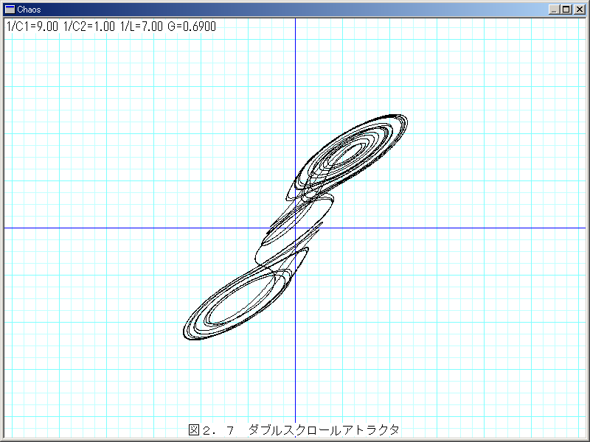
Task: Click the caption 図2.7 ダブルスクロールアトラクタ
Action: coord(294,429)
